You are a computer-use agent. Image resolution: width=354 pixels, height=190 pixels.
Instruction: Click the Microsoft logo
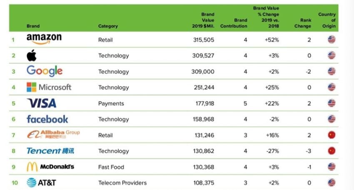(49, 87)
